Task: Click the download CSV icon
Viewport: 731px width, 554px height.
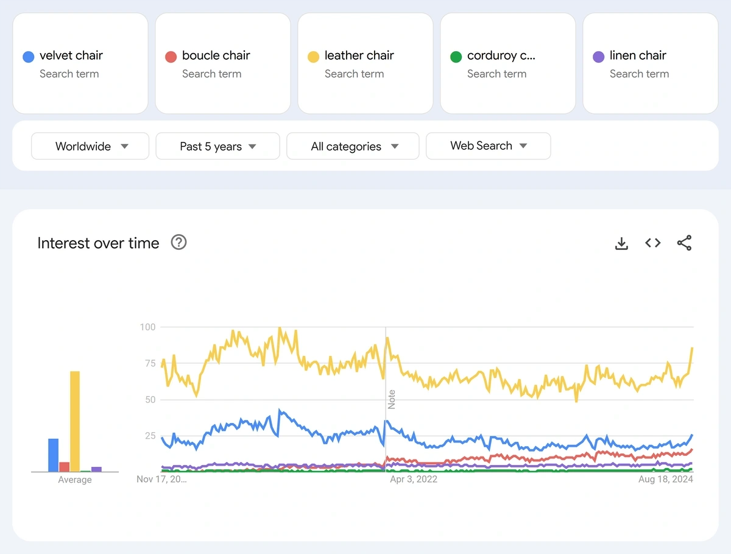Action: pyautogui.click(x=621, y=243)
